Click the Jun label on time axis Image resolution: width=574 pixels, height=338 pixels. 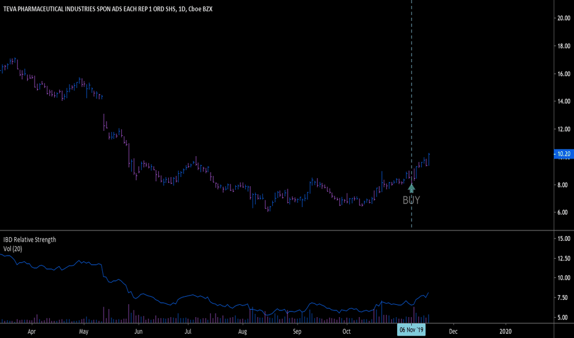point(139,331)
